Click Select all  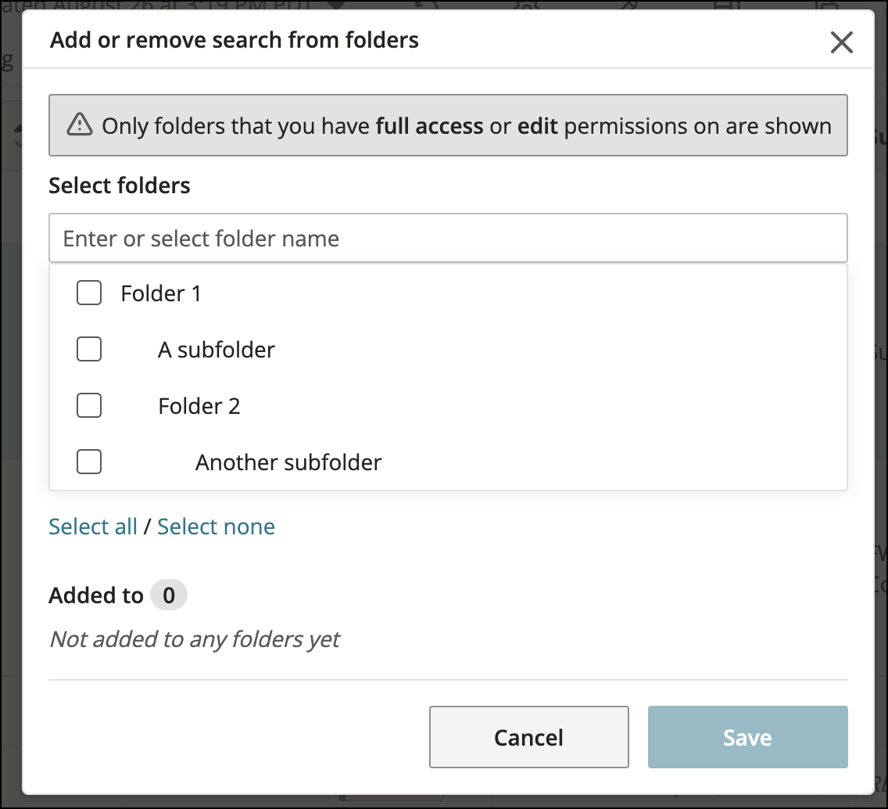pyautogui.click(x=93, y=527)
